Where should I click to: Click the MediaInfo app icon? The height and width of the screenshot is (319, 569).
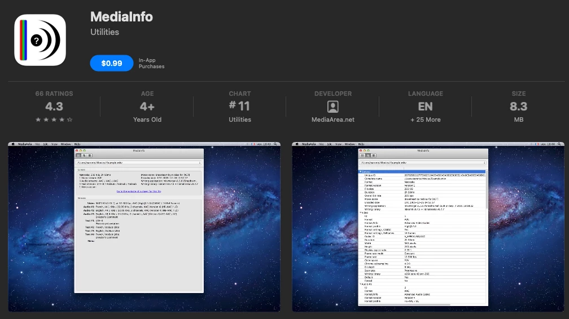40,40
